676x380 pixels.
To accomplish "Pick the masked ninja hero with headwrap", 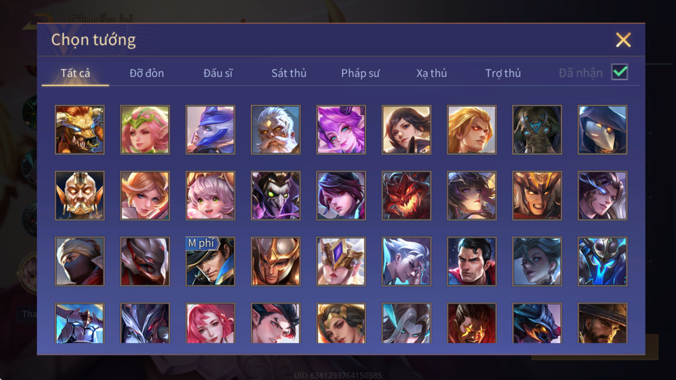I will 80,261.
